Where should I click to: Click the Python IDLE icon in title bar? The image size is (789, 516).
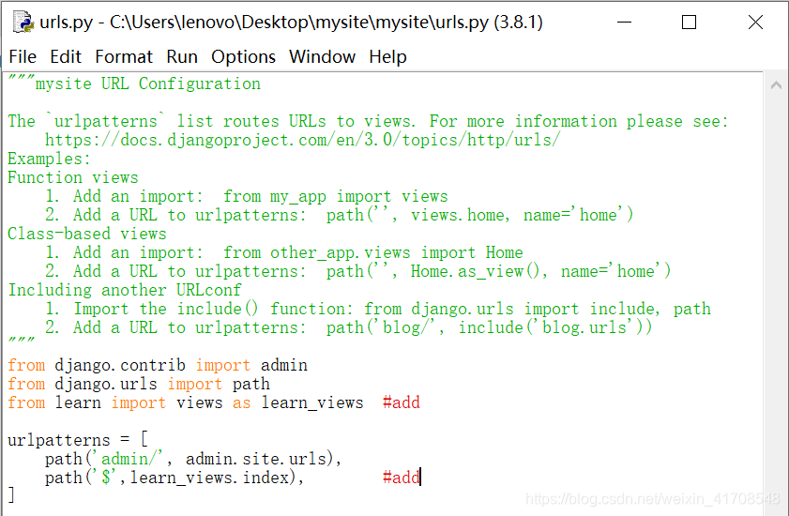click(x=23, y=23)
